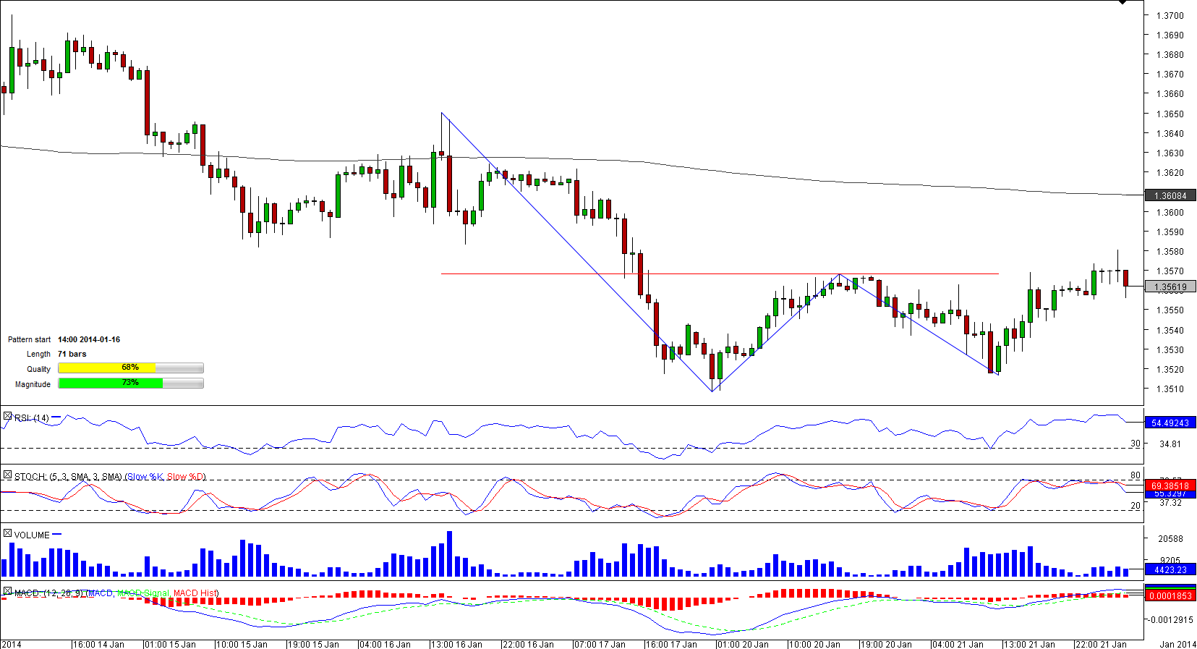Click the 13:00 16 Jan time marker

456,644
